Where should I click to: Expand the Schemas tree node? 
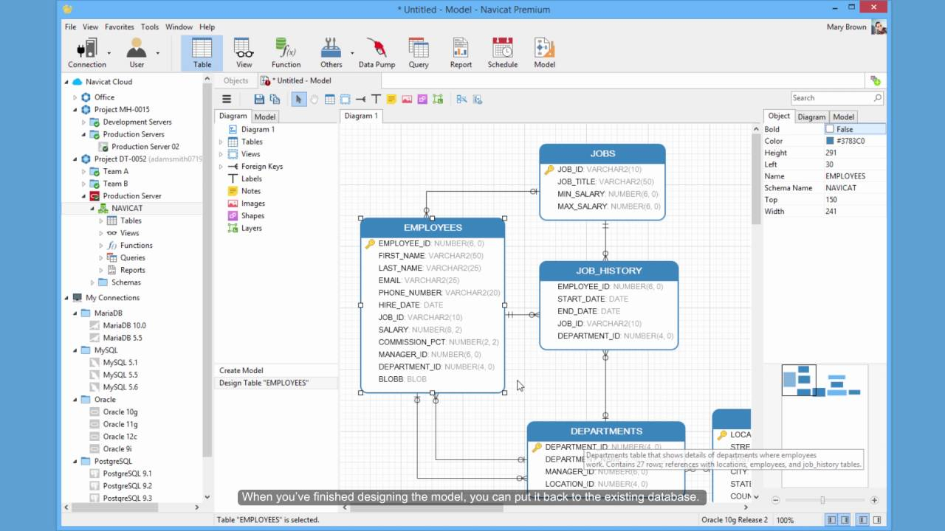[92, 282]
